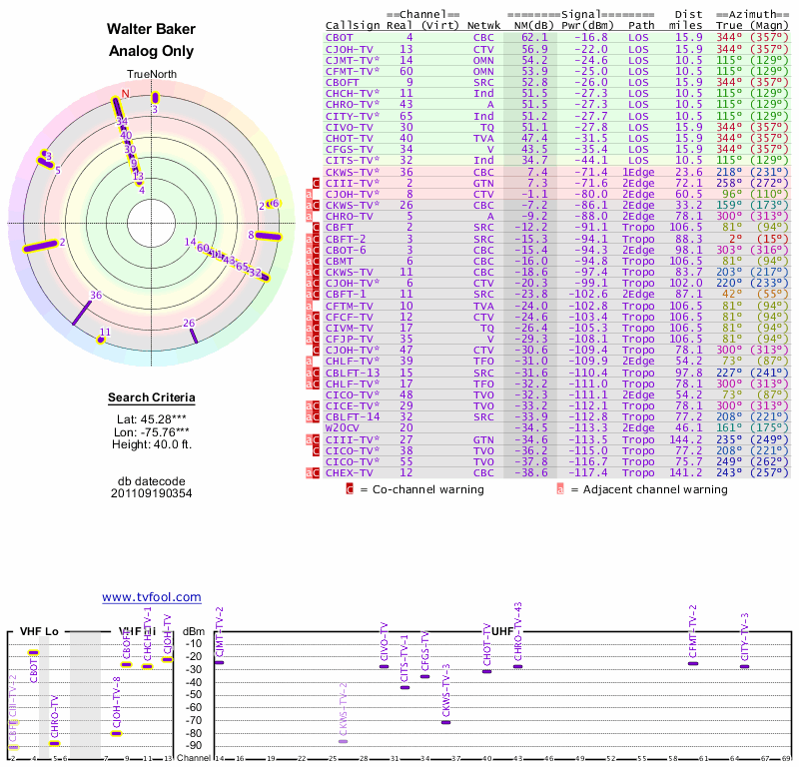Viewport: 799px width, 767px height.
Task: Click co-channel icon beside CICO-TV channel 38
Action: coord(318,448)
